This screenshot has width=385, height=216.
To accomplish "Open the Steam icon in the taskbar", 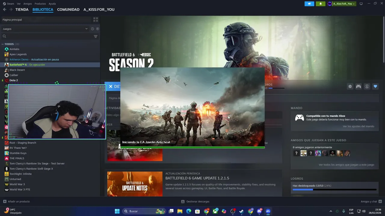I will coord(242,211).
